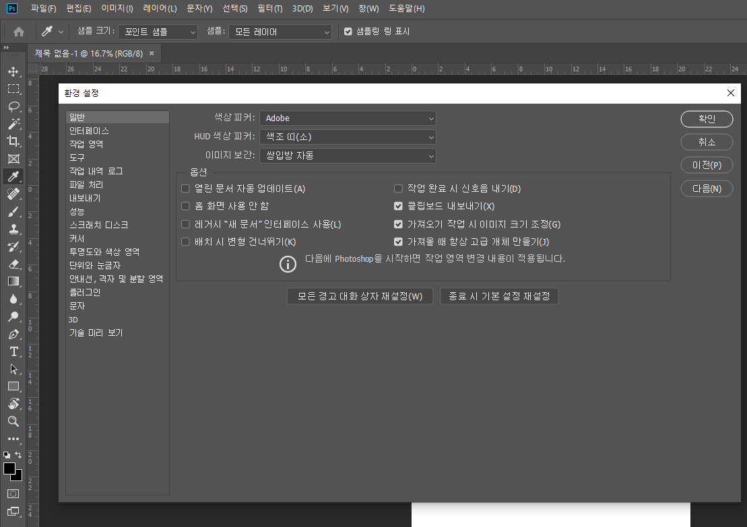Expand eyedropper tool preset picker arrow
Screen dimensions: 747x527
tap(61, 32)
